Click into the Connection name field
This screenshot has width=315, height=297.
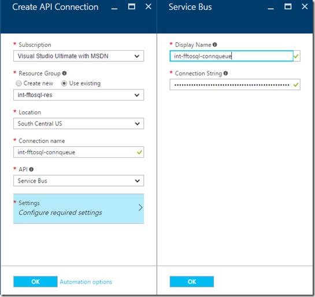(79, 152)
